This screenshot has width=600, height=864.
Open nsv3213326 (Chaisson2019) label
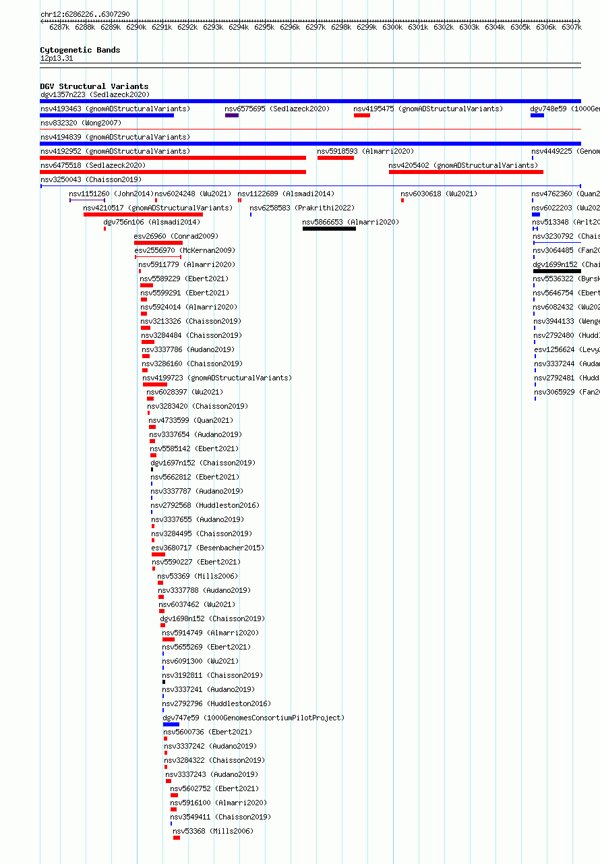point(191,321)
